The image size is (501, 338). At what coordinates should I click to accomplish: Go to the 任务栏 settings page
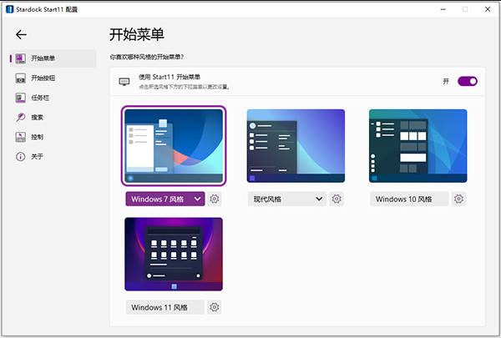[x=38, y=98]
